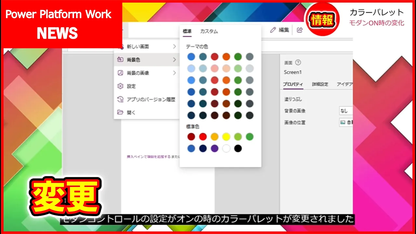416x234 pixels.
Task: Open アプリのバージョン履歴 from the menu
Action: pos(147,99)
